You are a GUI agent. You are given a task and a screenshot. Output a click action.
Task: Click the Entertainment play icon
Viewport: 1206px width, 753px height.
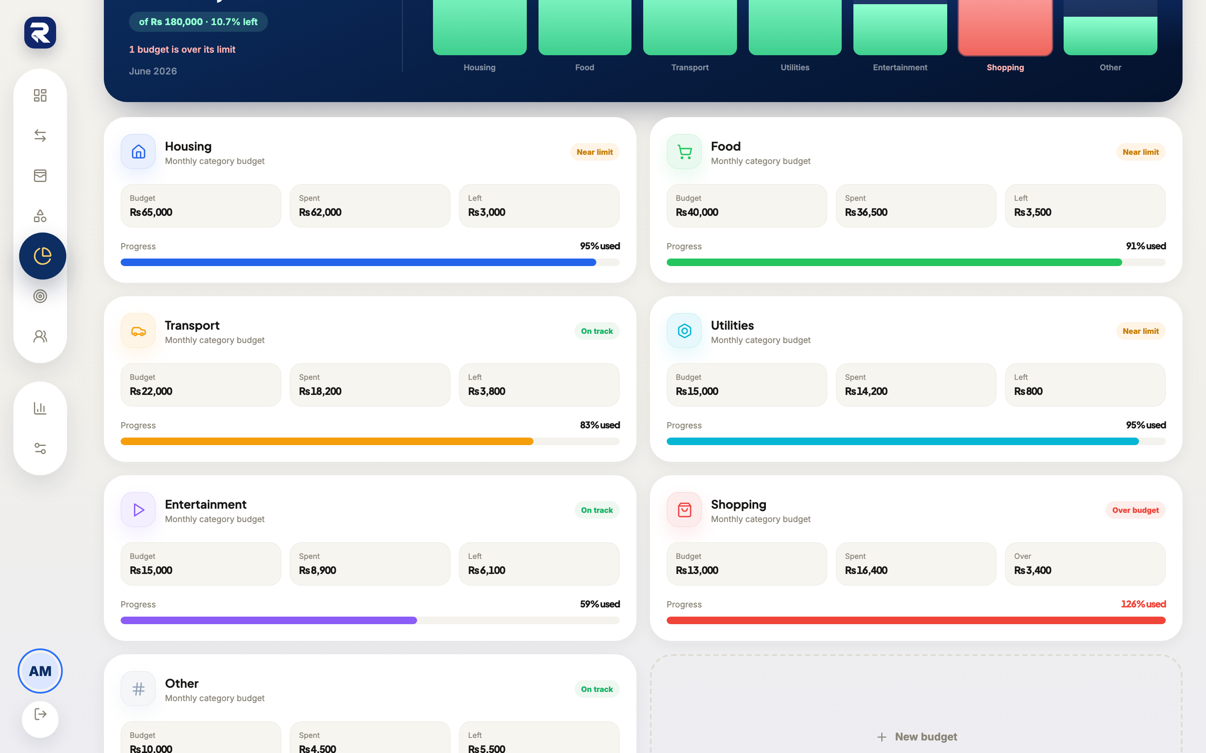[x=138, y=510]
